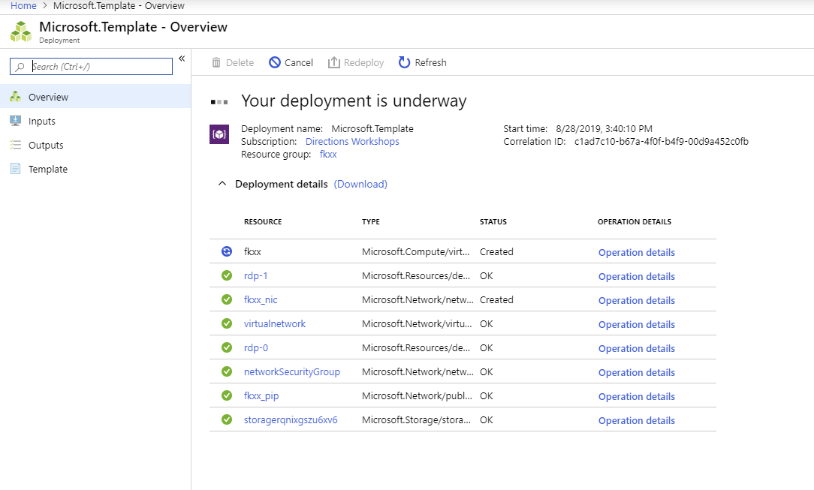The image size is (814, 490).
Task: Click the Cancel toolbar label
Action: (x=299, y=63)
